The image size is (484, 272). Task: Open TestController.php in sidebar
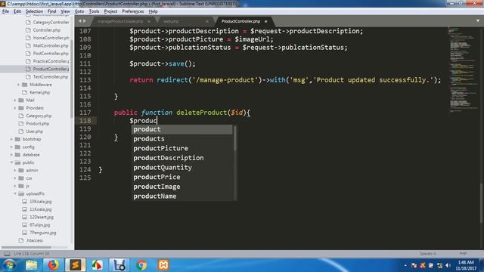tap(51, 77)
